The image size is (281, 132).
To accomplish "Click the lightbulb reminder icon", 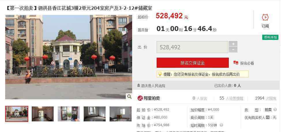I will [160, 74].
